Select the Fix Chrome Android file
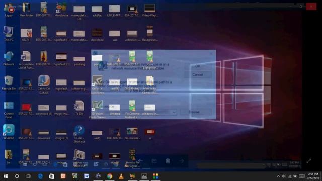The width and height of the screenshot is (322, 181). (x=132, y=109)
